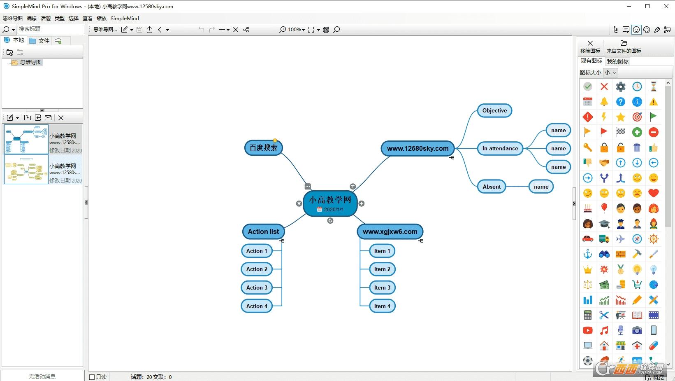Toggle the 只读 read-only checkbox
The height and width of the screenshot is (381, 675).
[x=92, y=377]
